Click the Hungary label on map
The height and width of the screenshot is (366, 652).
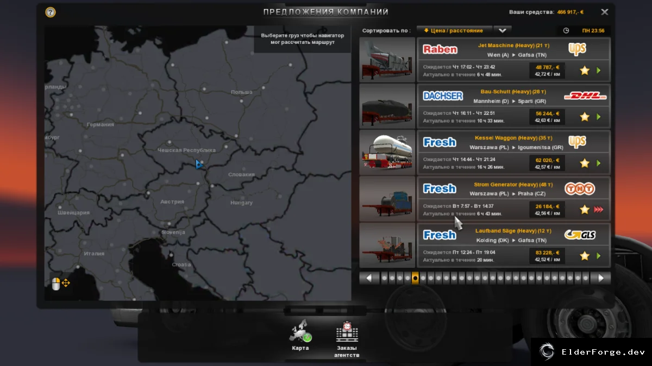[x=241, y=203]
